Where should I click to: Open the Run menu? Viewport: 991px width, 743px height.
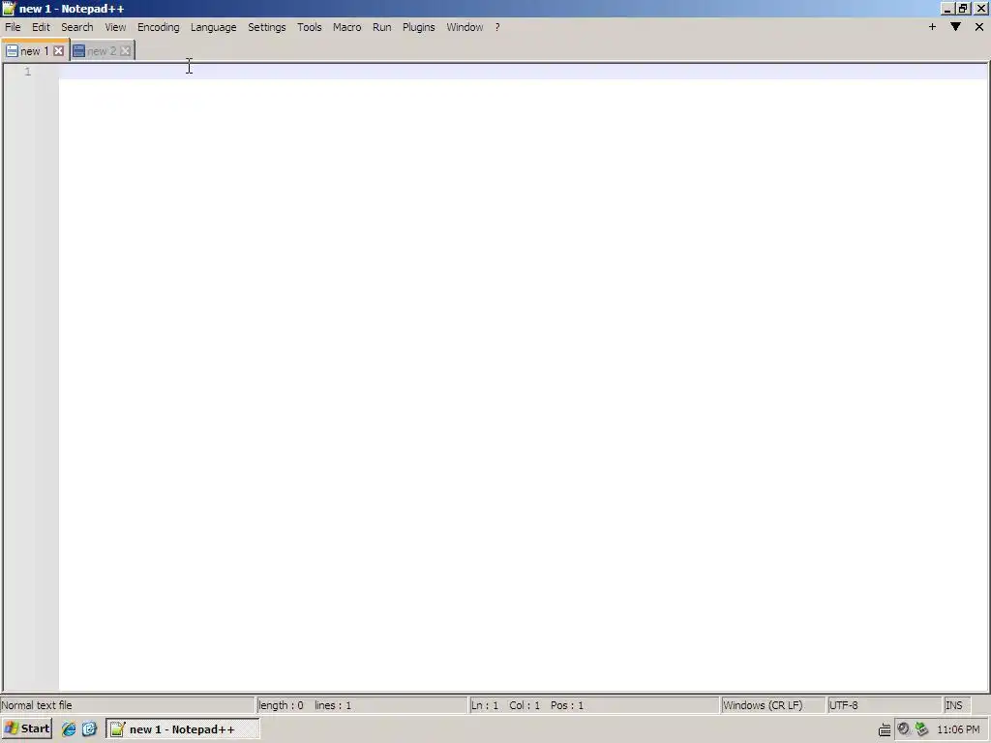381,27
